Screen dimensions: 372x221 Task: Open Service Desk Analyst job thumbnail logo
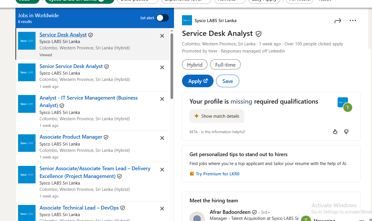(x=27, y=41)
